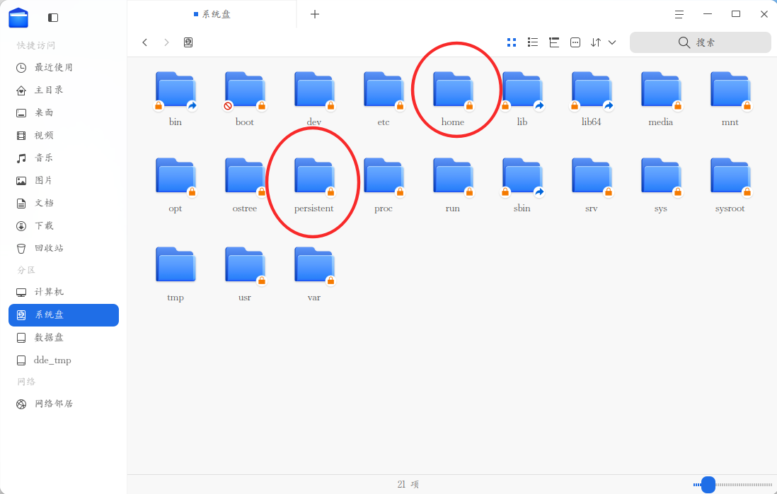This screenshot has width=777, height=494.
Task: Open 音乐 in sidebar
Action: pos(64,158)
